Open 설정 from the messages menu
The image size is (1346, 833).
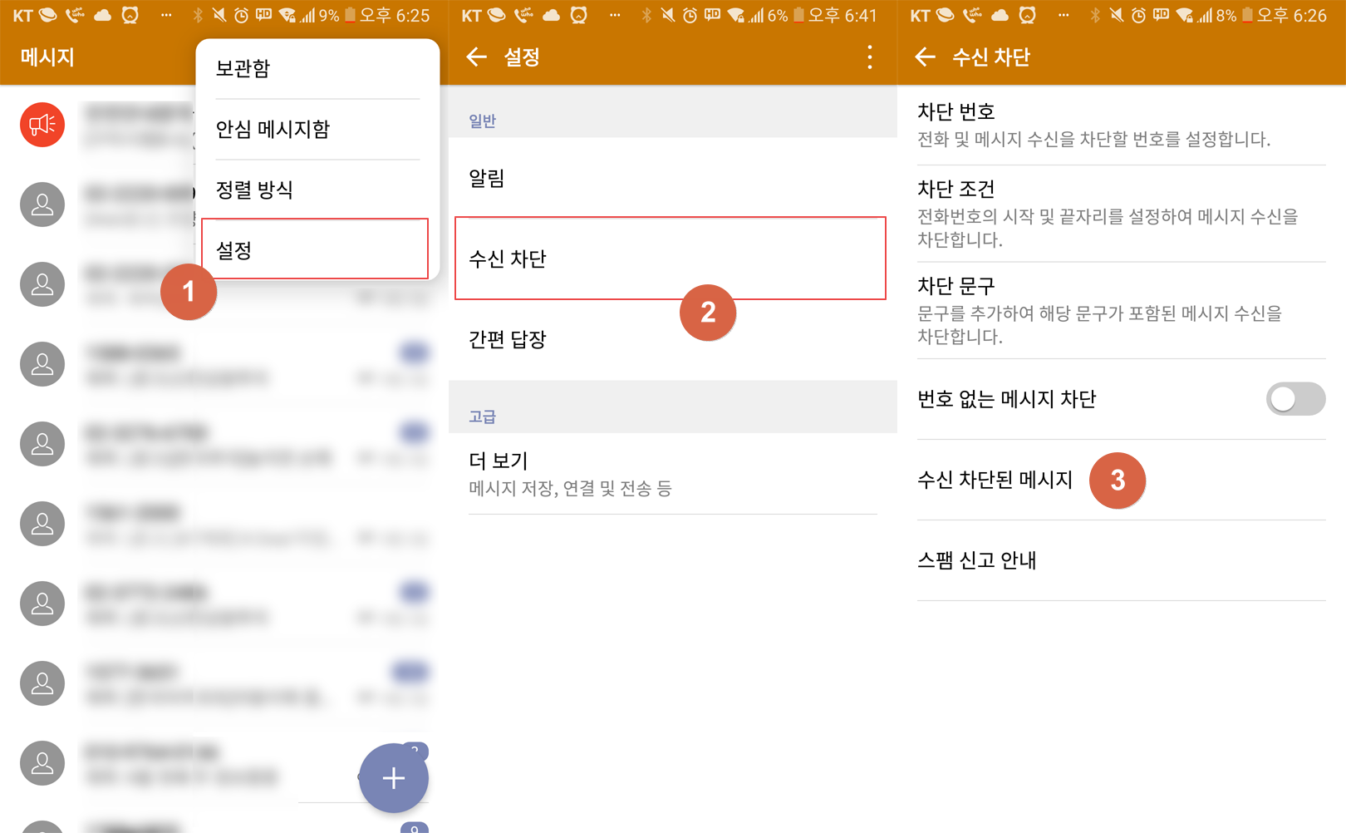click(x=315, y=249)
